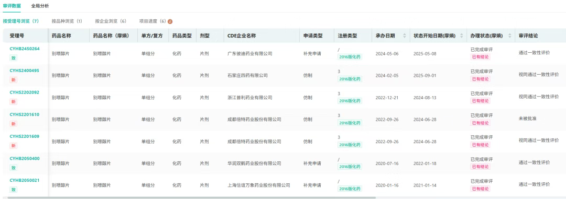Sort by 办理状态(摩熵) column arrows
566x199 pixels.
coord(510,36)
